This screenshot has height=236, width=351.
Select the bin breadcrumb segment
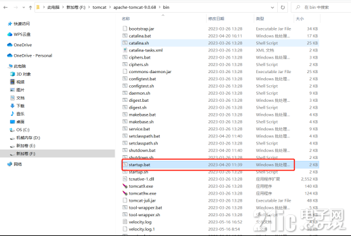pyautogui.click(x=166, y=8)
